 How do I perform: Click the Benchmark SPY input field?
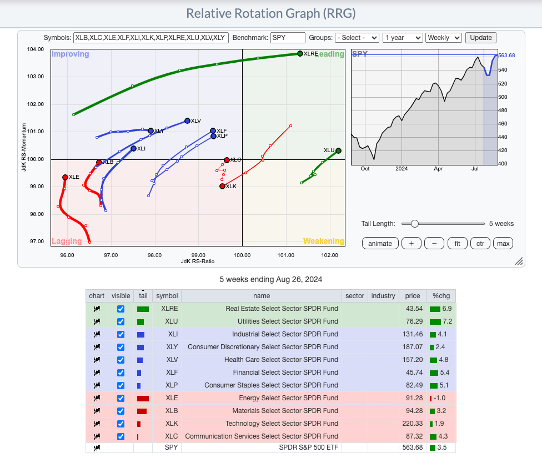coord(288,38)
